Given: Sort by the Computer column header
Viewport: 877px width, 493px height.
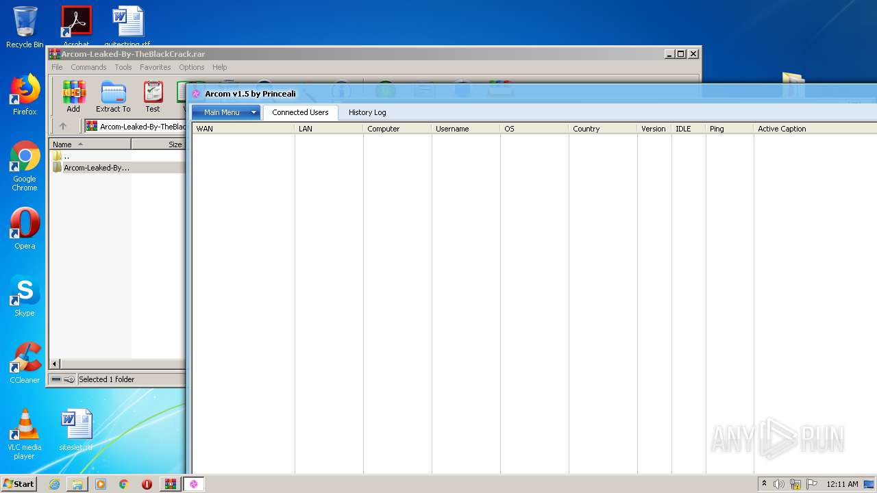Looking at the screenshot, I should tap(397, 129).
